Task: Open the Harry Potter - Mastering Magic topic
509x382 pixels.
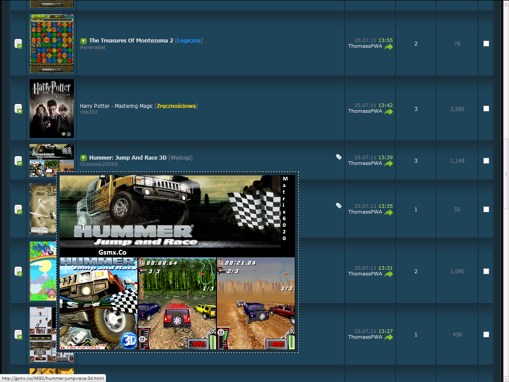Action: [116, 106]
